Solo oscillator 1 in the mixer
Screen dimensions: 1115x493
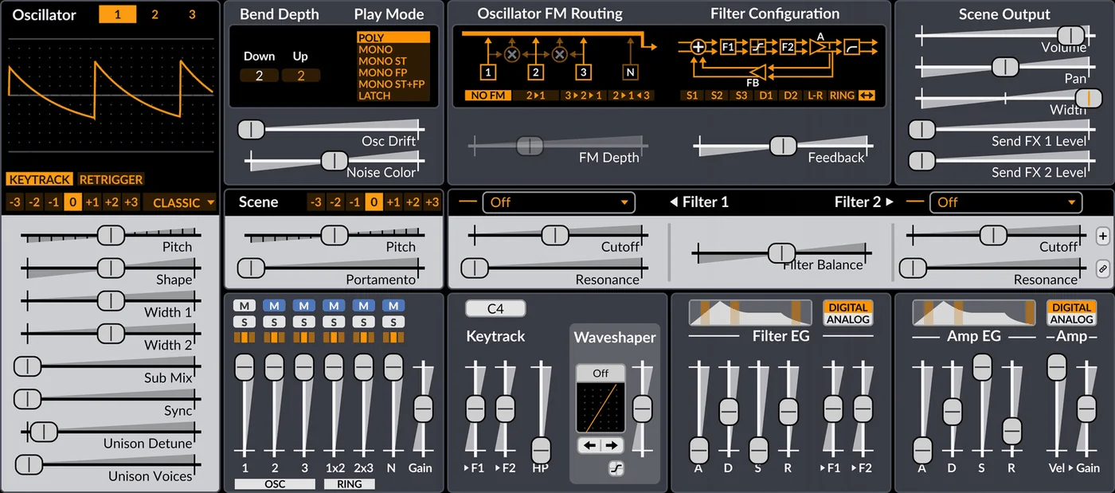[245, 322]
